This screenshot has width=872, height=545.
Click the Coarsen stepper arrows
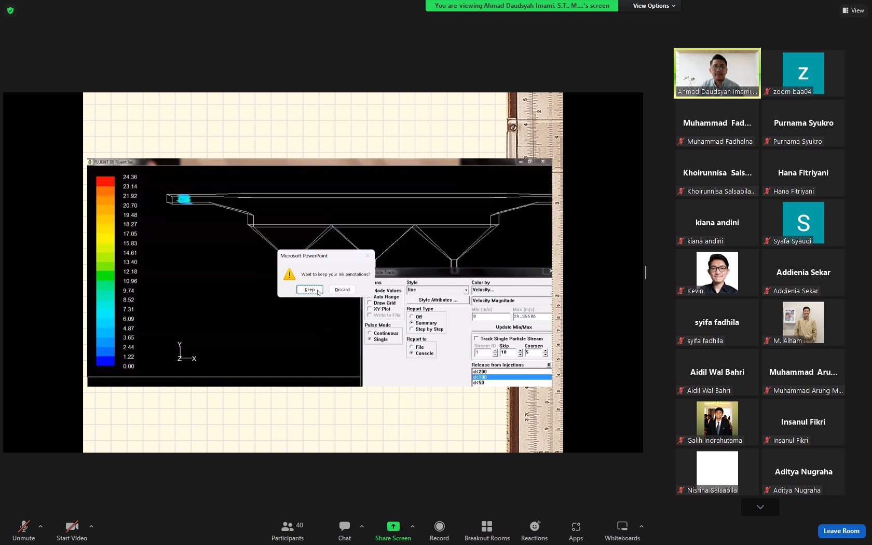pos(546,352)
